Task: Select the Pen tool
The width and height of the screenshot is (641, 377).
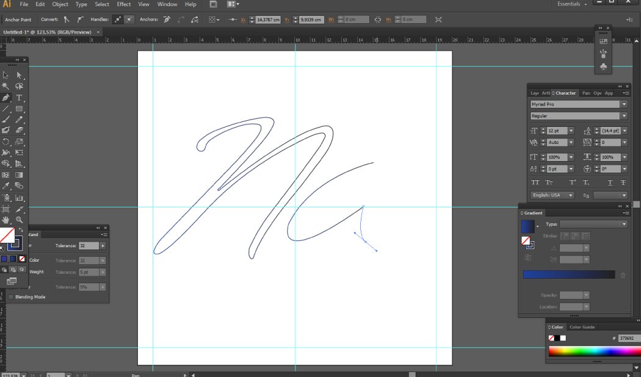Action: tap(5, 98)
